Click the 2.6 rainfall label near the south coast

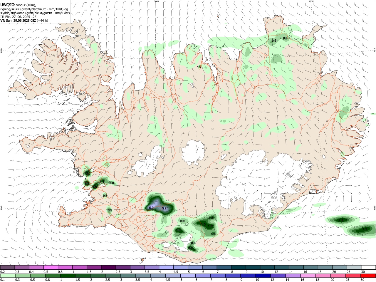click(190, 248)
